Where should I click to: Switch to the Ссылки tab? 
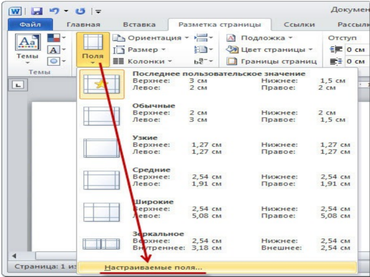click(299, 25)
